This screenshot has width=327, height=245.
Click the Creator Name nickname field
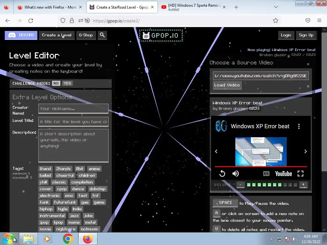pyautogui.click(x=73, y=108)
